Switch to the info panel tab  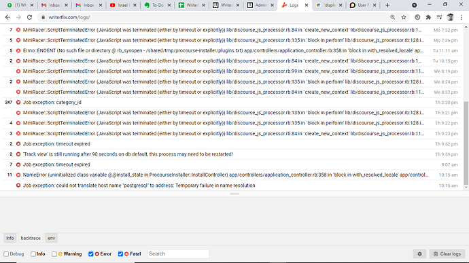(10, 238)
